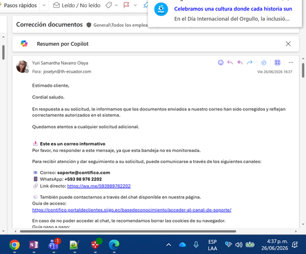Click the Copilot colorful logo icon

[x=24, y=43]
